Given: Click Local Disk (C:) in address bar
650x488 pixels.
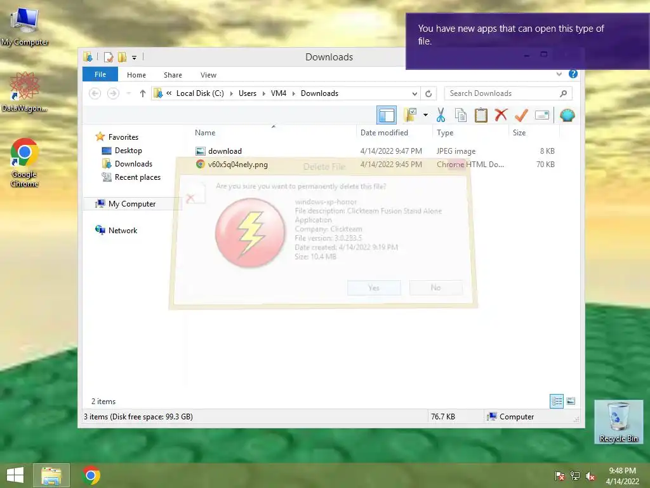Looking at the screenshot, I should pos(200,93).
